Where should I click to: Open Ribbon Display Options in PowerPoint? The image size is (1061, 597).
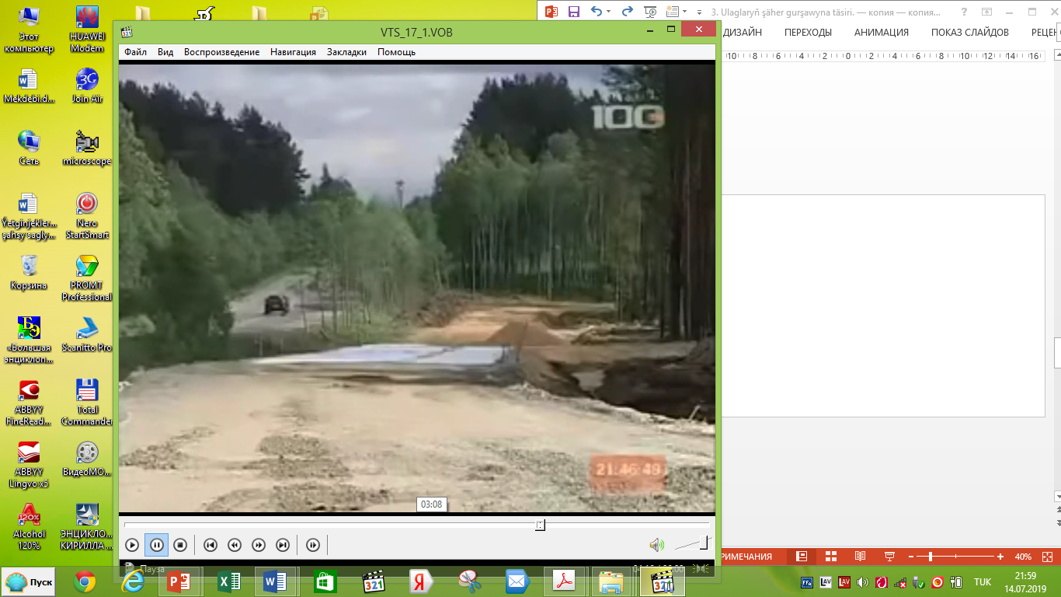(986, 12)
